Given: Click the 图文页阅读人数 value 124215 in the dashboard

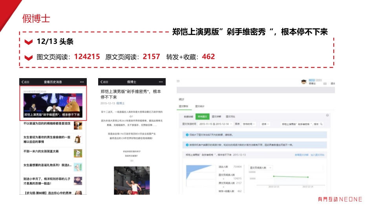Looking at the screenshot, I should 238,178.
